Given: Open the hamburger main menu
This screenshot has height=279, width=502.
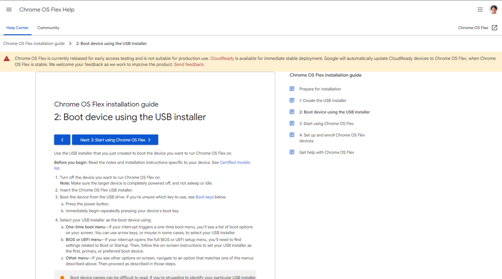Looking at the screenshot, I should tap(9, 10).
